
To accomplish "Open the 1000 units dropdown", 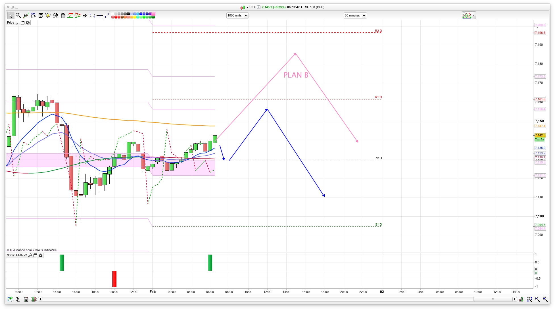I will pos(246,16).
